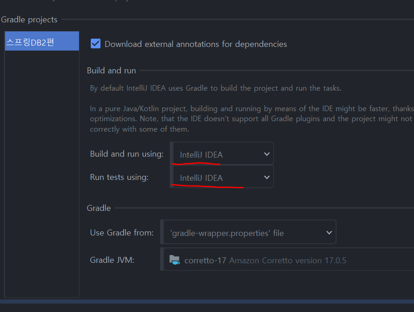Uncheck Download external annotations for dependencies
This screenshot has height=312, width=414.
pos(95,44)
